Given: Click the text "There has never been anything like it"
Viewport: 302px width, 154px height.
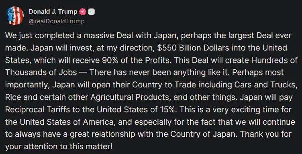Looking at the screenshot, I should [x=159, y=73].
